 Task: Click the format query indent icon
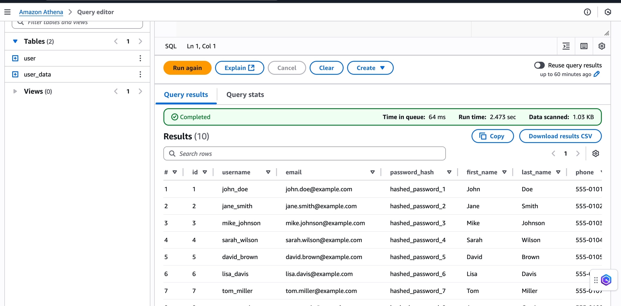pyautogui.click(x=566, y=46)
